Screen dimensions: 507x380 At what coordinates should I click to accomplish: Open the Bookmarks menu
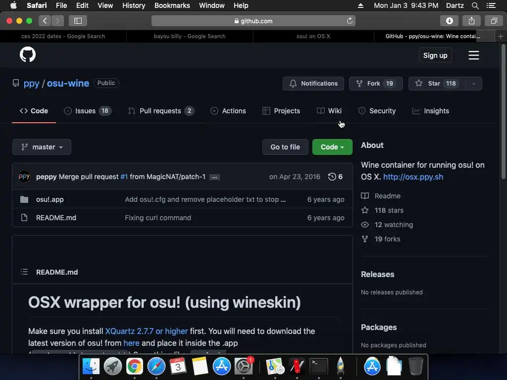pyautogui.click(x=172, y=5)
